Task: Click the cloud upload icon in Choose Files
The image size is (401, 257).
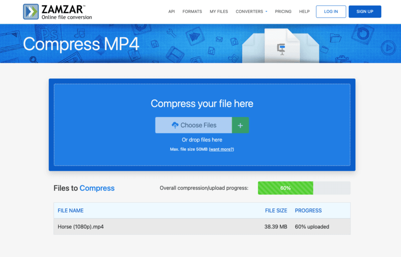Action: point(175,125)
